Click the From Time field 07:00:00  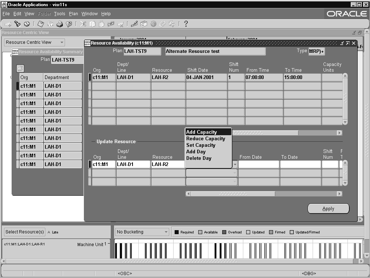pos(264,78)
